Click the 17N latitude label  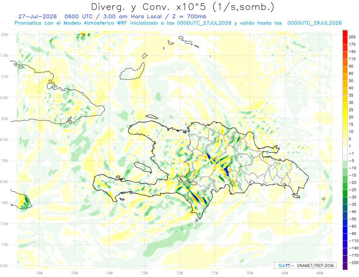coord(4,245)
